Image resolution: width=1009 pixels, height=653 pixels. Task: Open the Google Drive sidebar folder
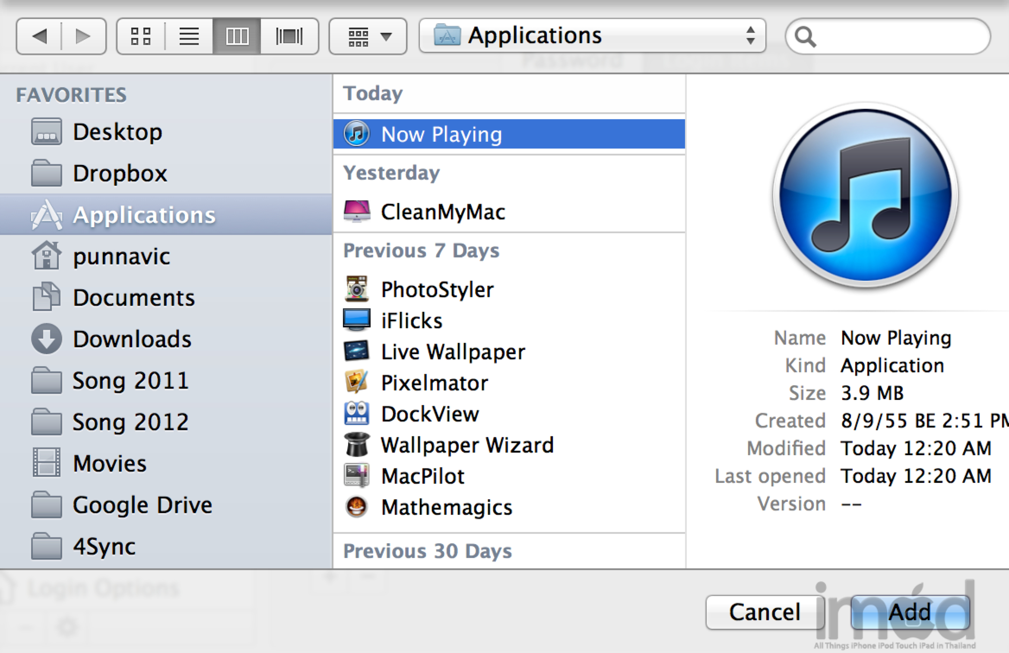pos(142,505)
